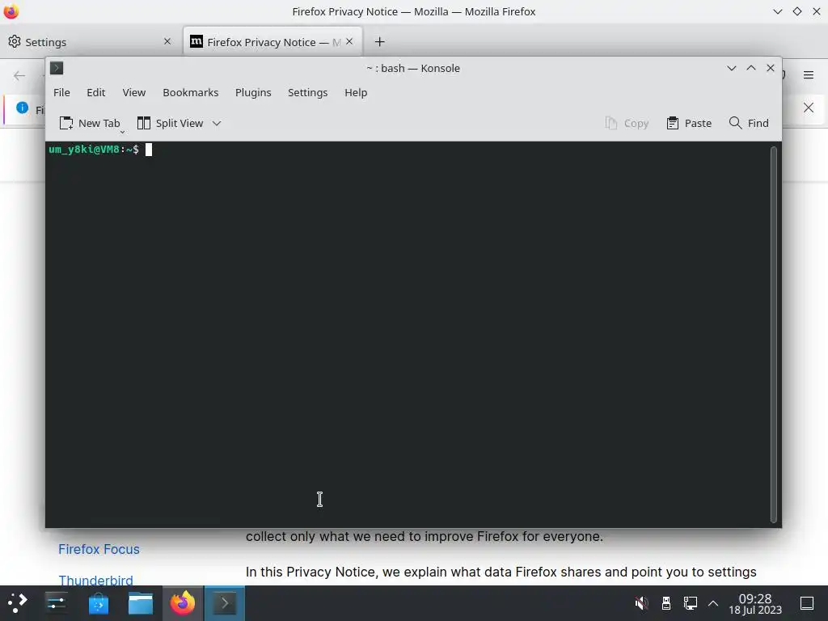Screen dimensions: 828x621
Task: Click the Find toolbar button
Action: click(x=748, y=123)
